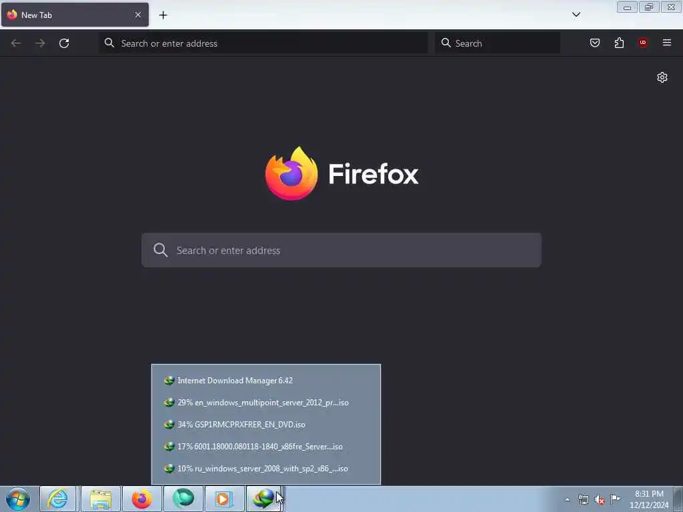Open the Action Center flag icon

615,499
